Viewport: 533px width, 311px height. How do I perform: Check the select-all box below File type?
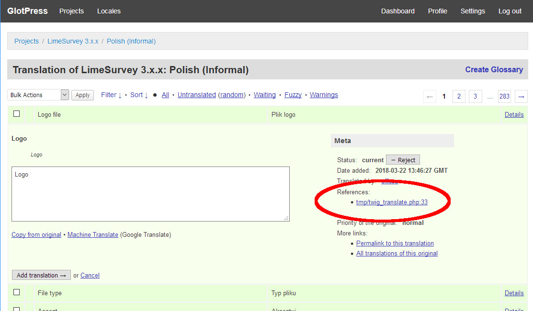pyautogui.click(x=17, y=309)
